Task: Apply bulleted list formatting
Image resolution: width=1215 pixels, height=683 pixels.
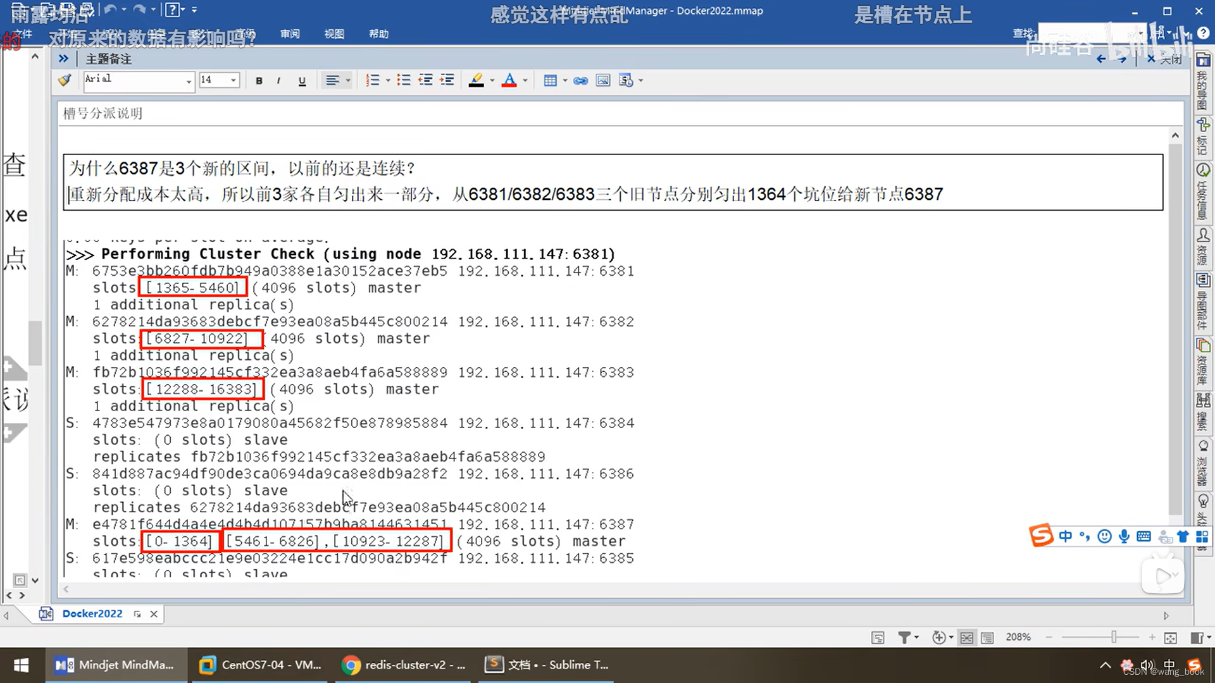Action: pyautogui.click(x=403, y=80)
